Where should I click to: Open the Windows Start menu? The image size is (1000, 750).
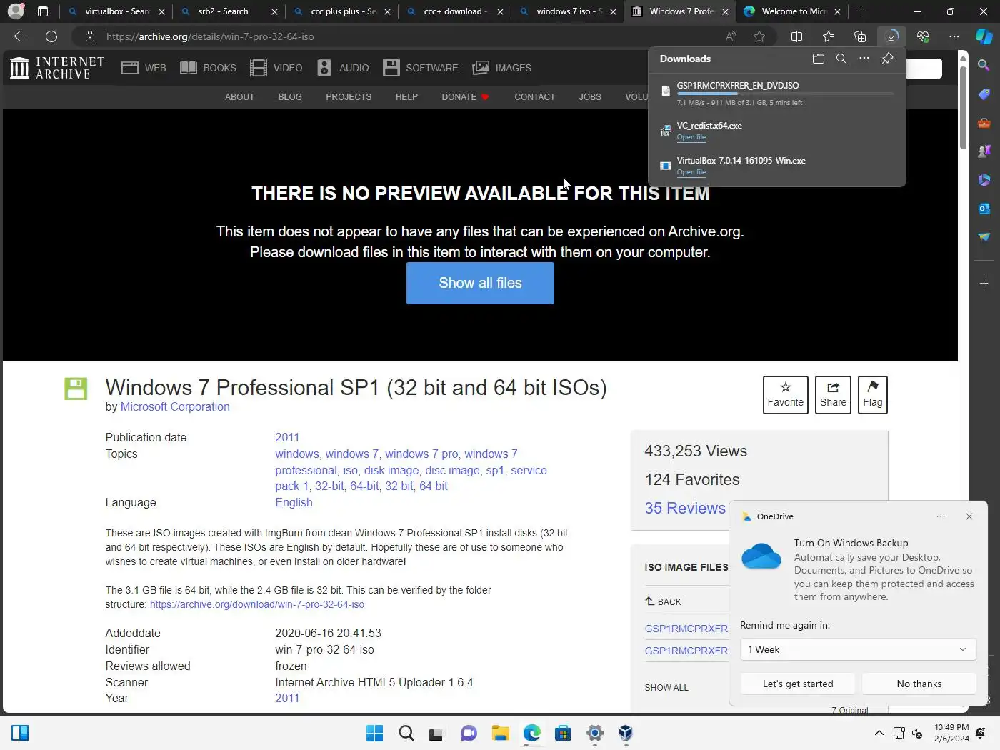click(374, 733)
